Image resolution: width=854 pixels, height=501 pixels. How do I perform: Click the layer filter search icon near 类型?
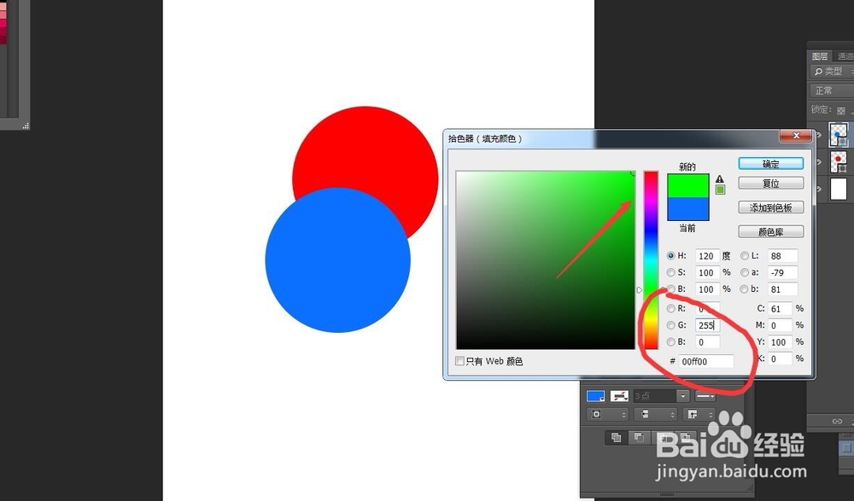point(818,71)
